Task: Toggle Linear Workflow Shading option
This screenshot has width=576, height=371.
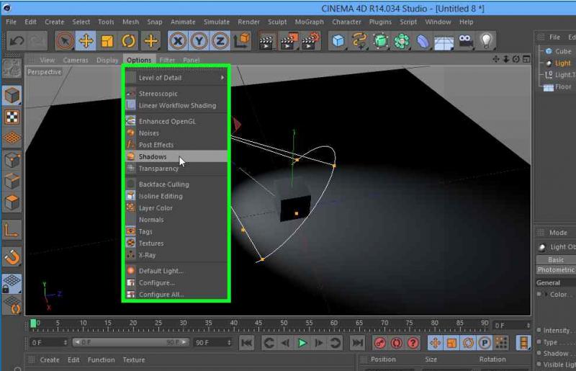Action: point(176,105)
